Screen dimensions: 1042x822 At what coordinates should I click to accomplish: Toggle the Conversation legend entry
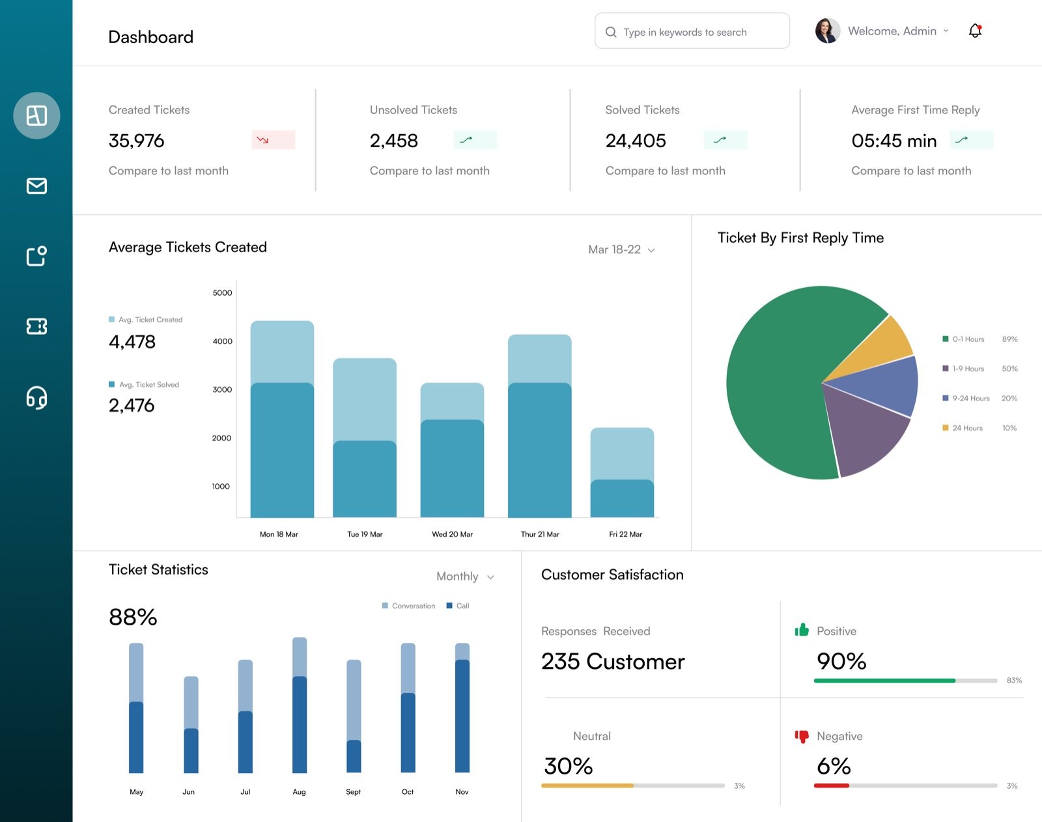(408, 606)
